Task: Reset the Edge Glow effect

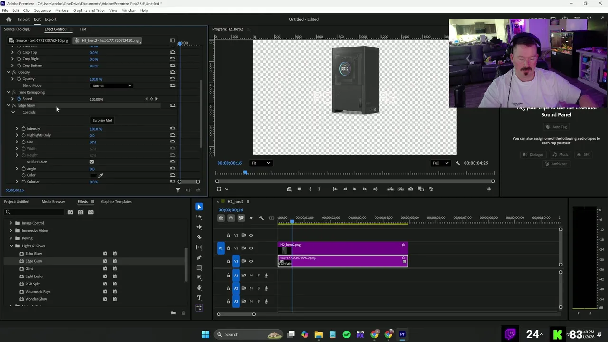Action: click(x=172, y=105)
